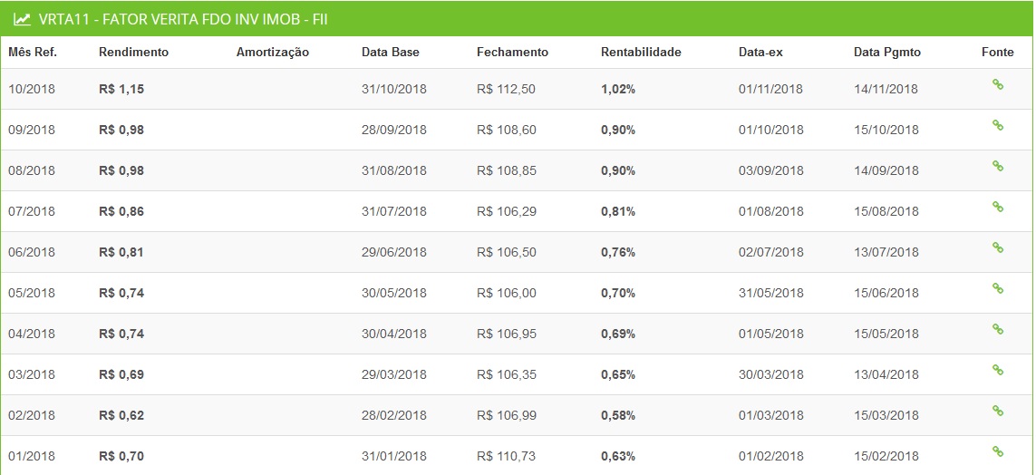
Task: Click the Data-ex column header
Action: (x=760, y=53)
